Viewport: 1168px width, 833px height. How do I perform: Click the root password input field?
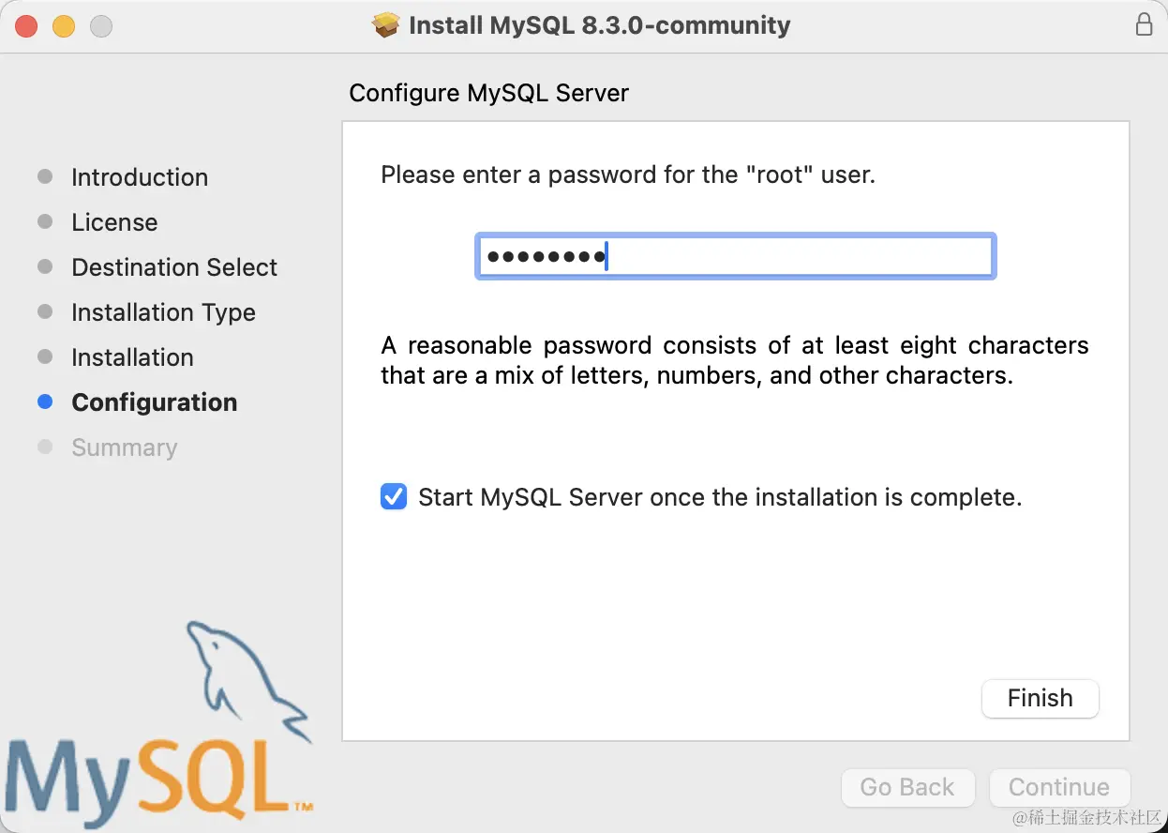(x=736, y=256)
